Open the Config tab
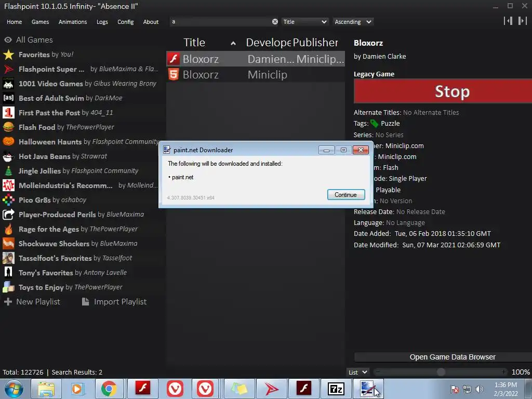The image size is (532, 399). pyautogui.click(x=126, y=22)
